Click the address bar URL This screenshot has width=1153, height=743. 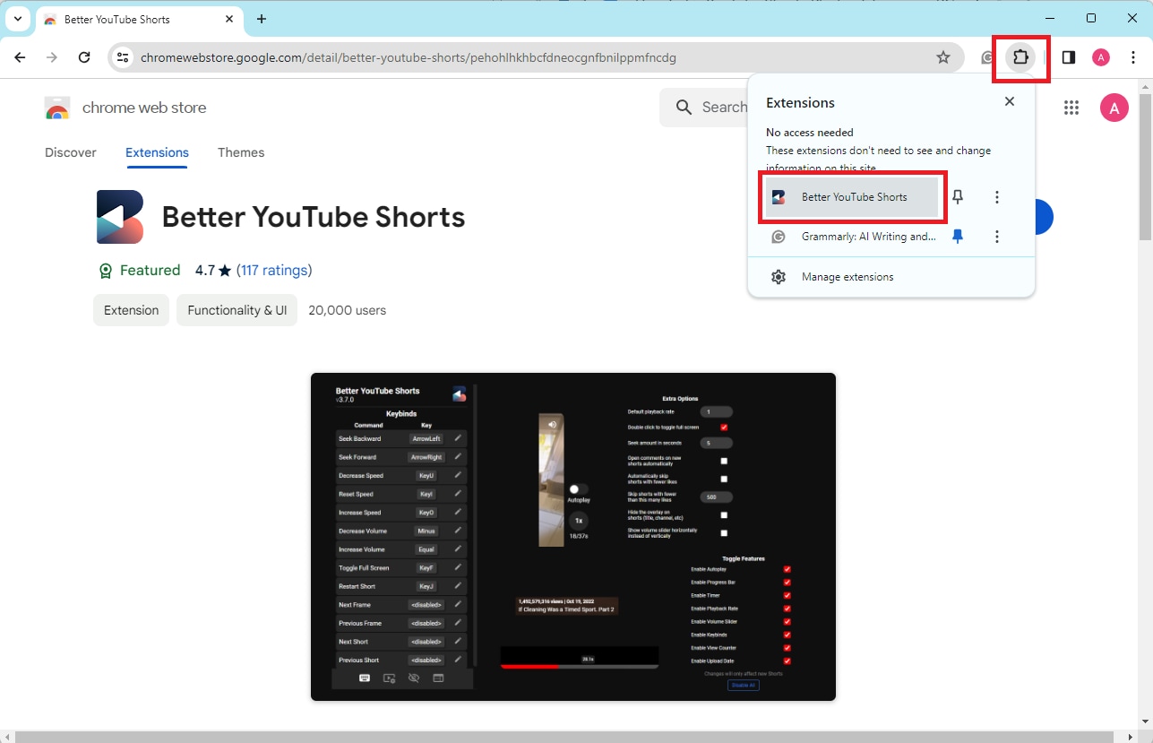click(x=408, y=57)
